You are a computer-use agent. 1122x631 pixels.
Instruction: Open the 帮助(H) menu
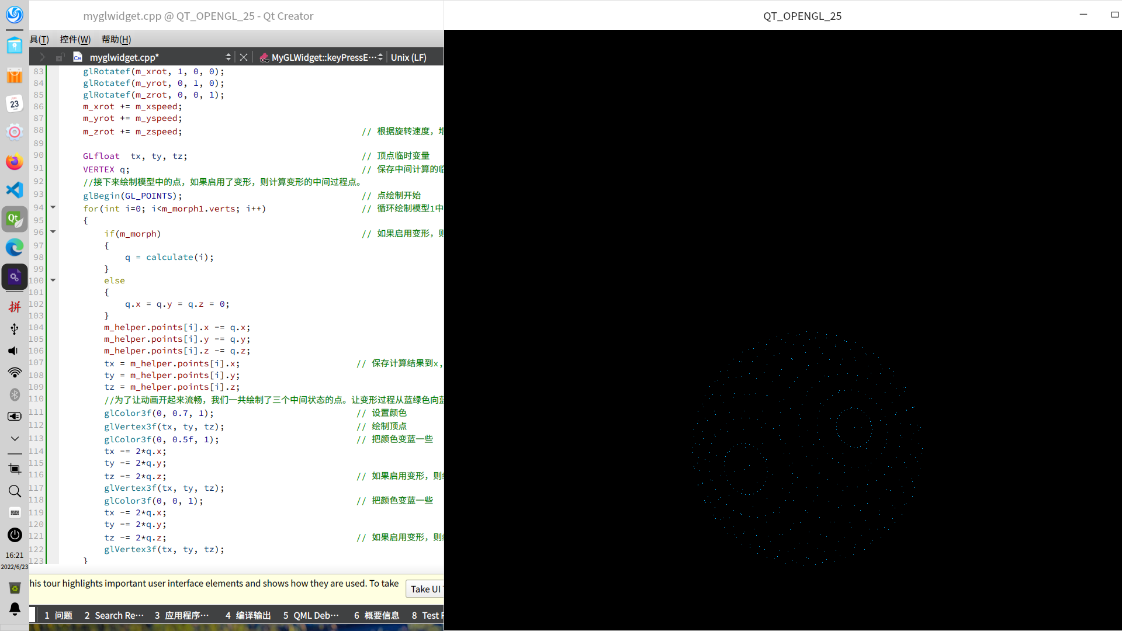point(116,39)
